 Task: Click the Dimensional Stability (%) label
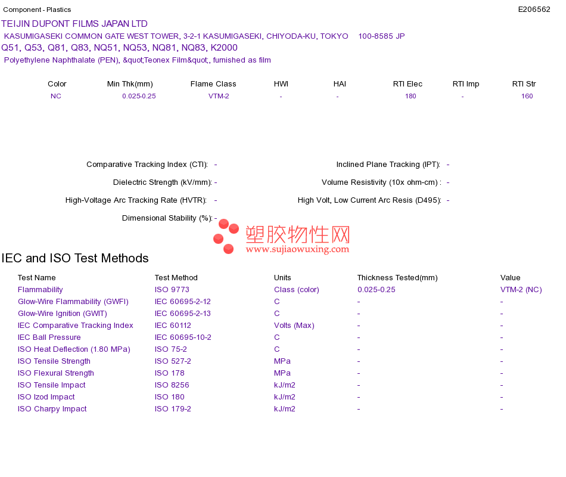(x=167, y=218)
